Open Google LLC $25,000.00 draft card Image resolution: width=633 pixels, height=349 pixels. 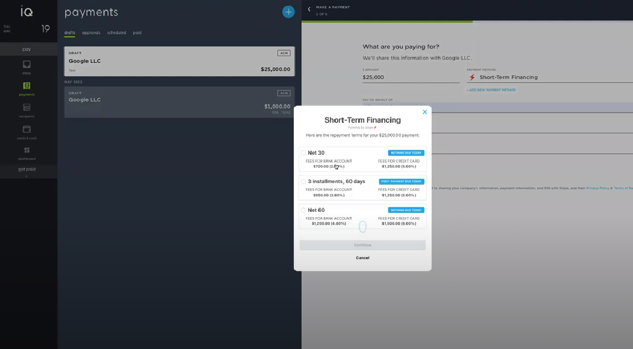pyautogui.click(x=179, y=61)
